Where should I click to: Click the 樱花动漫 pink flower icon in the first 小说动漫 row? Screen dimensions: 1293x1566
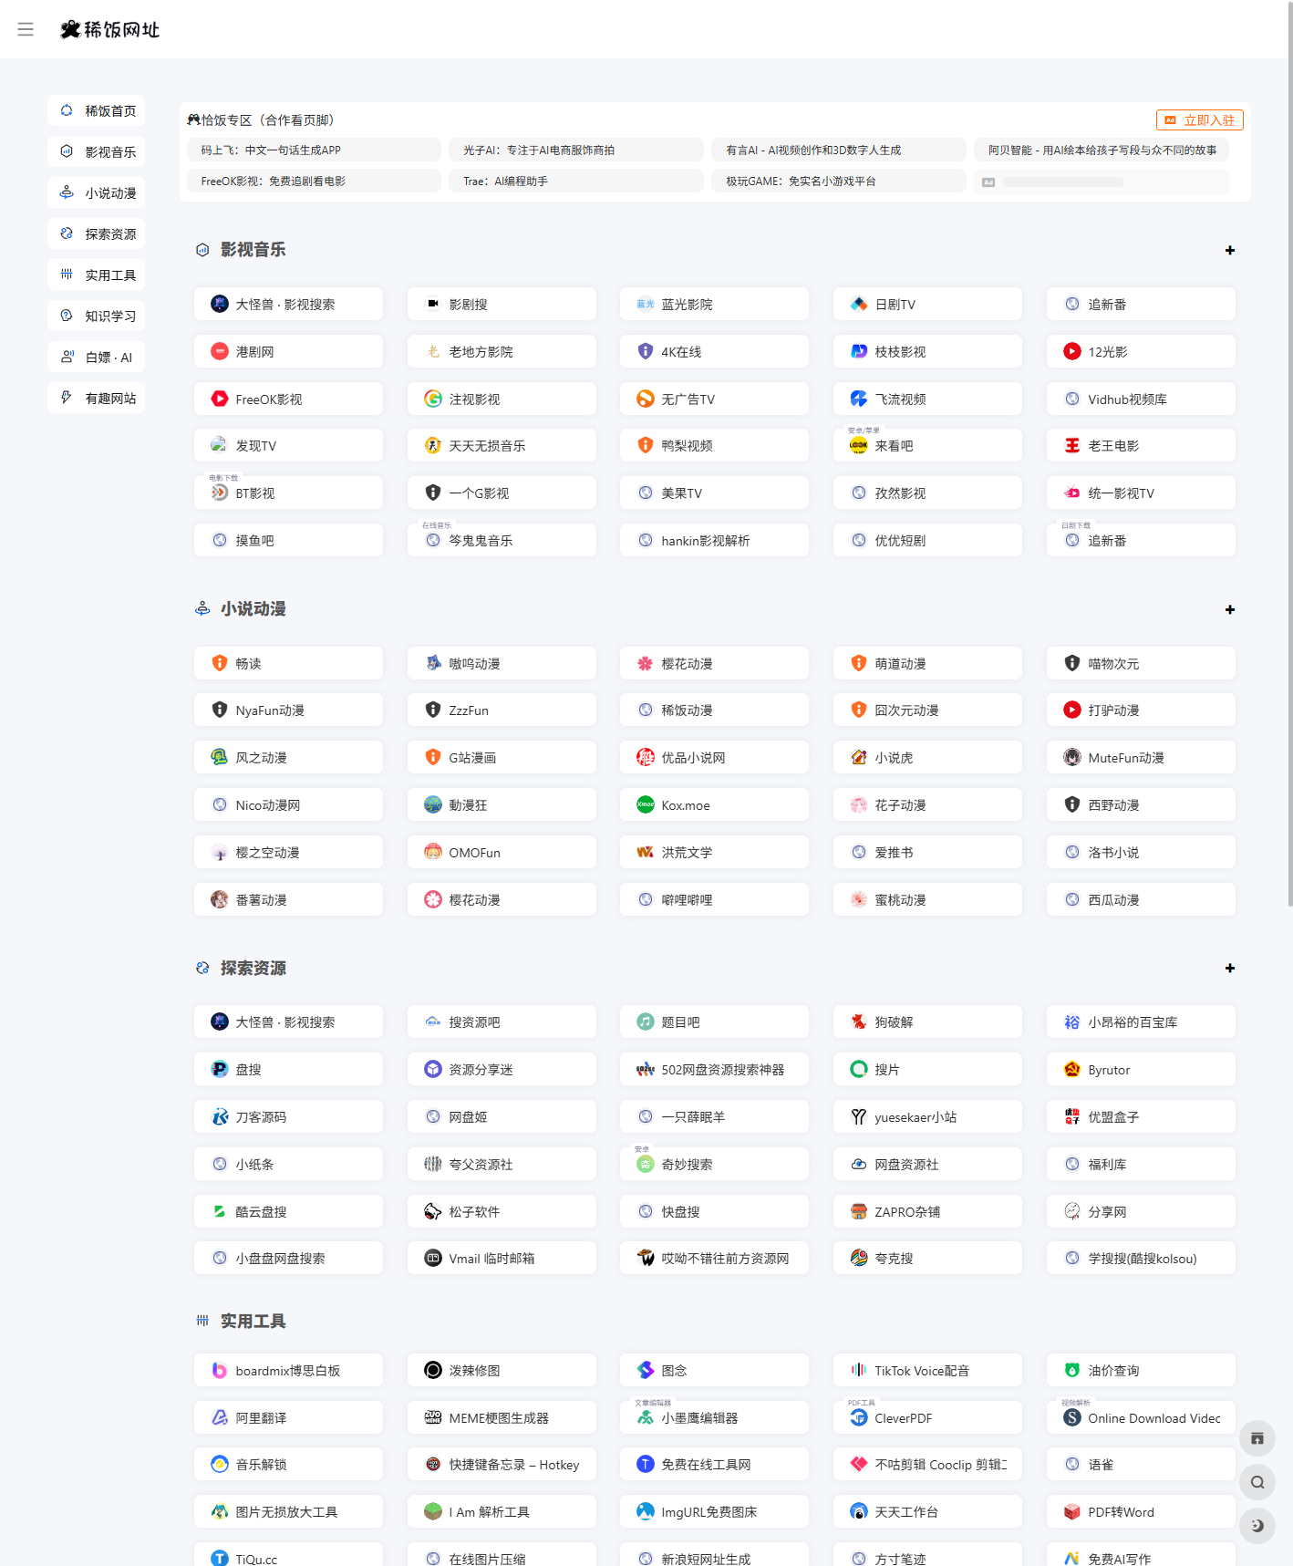click(x=646, y=663)
